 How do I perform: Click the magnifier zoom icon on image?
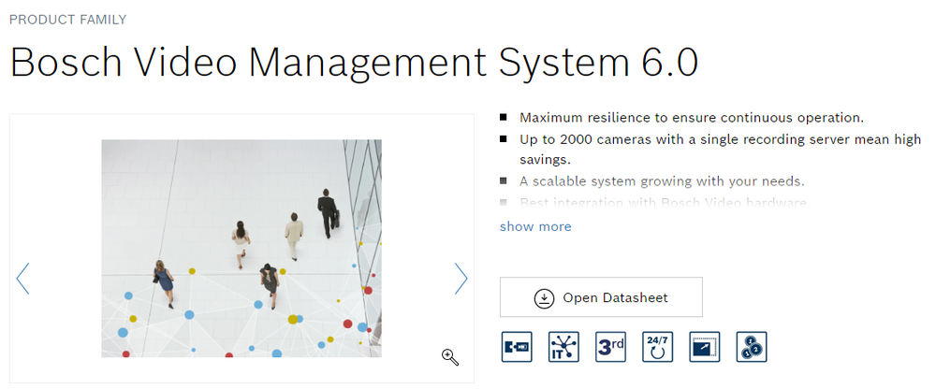pyautogui.click(x=450, y=357)
